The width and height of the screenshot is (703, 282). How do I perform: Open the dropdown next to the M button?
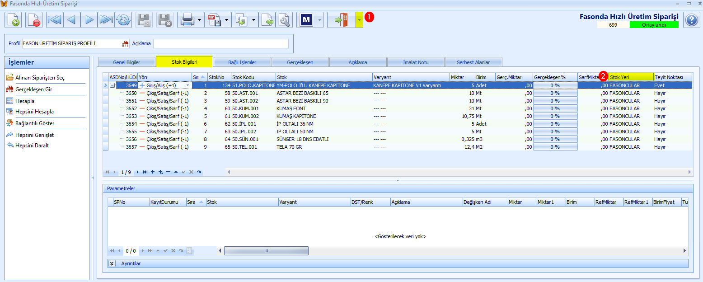(320, 20)
